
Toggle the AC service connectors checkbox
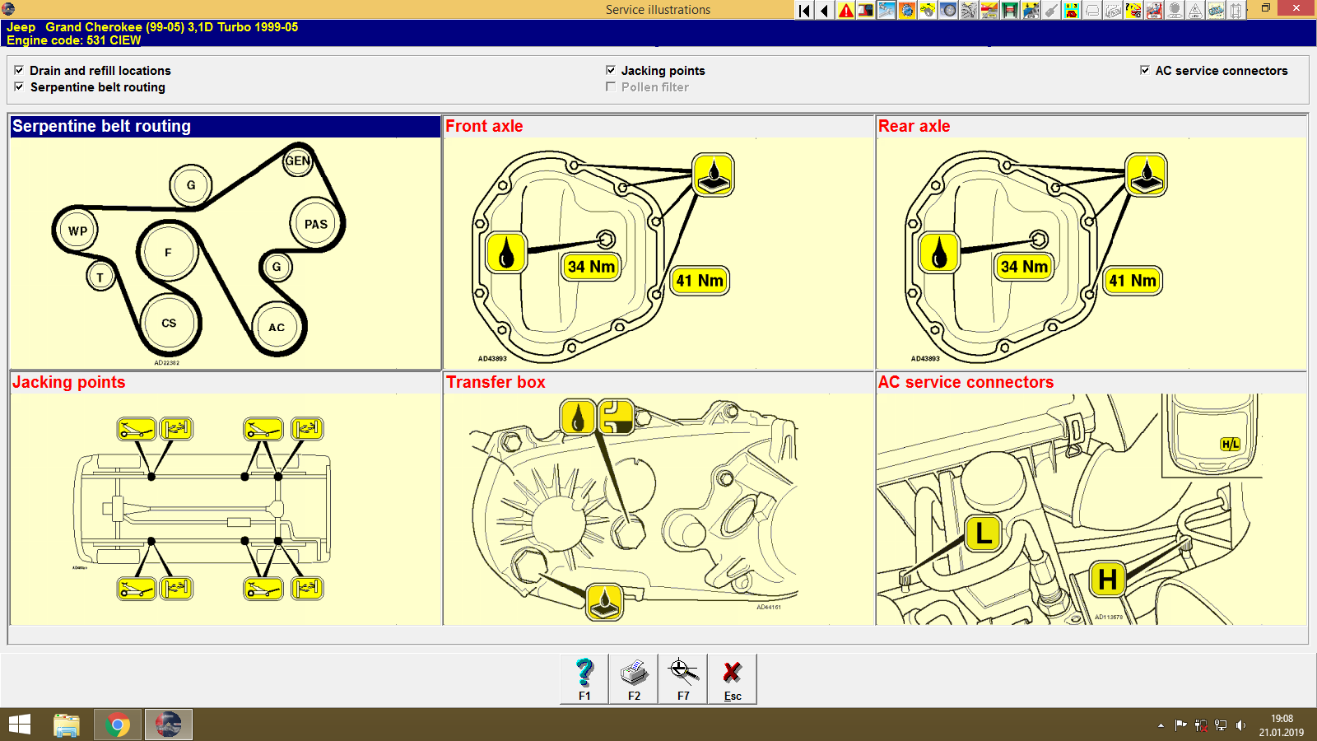[1145, 70]
